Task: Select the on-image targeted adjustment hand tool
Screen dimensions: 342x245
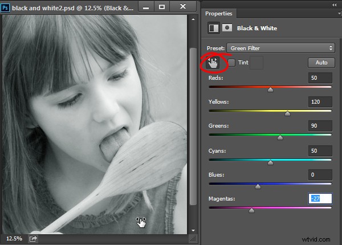Action: (x=213, y=63)
